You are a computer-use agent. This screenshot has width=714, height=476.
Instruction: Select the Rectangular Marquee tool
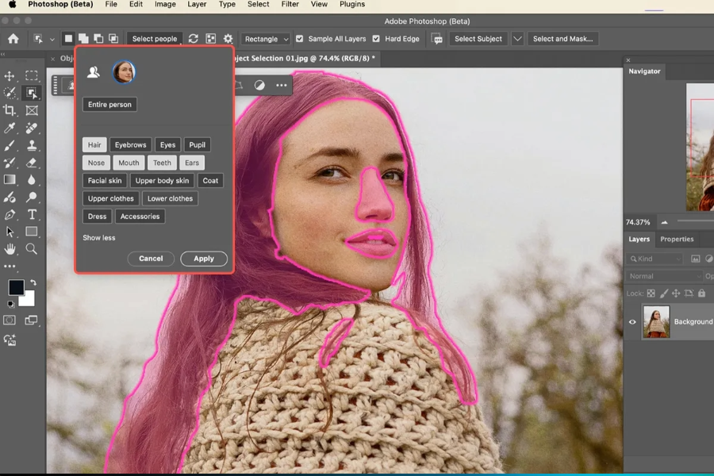tap(32, 75)
